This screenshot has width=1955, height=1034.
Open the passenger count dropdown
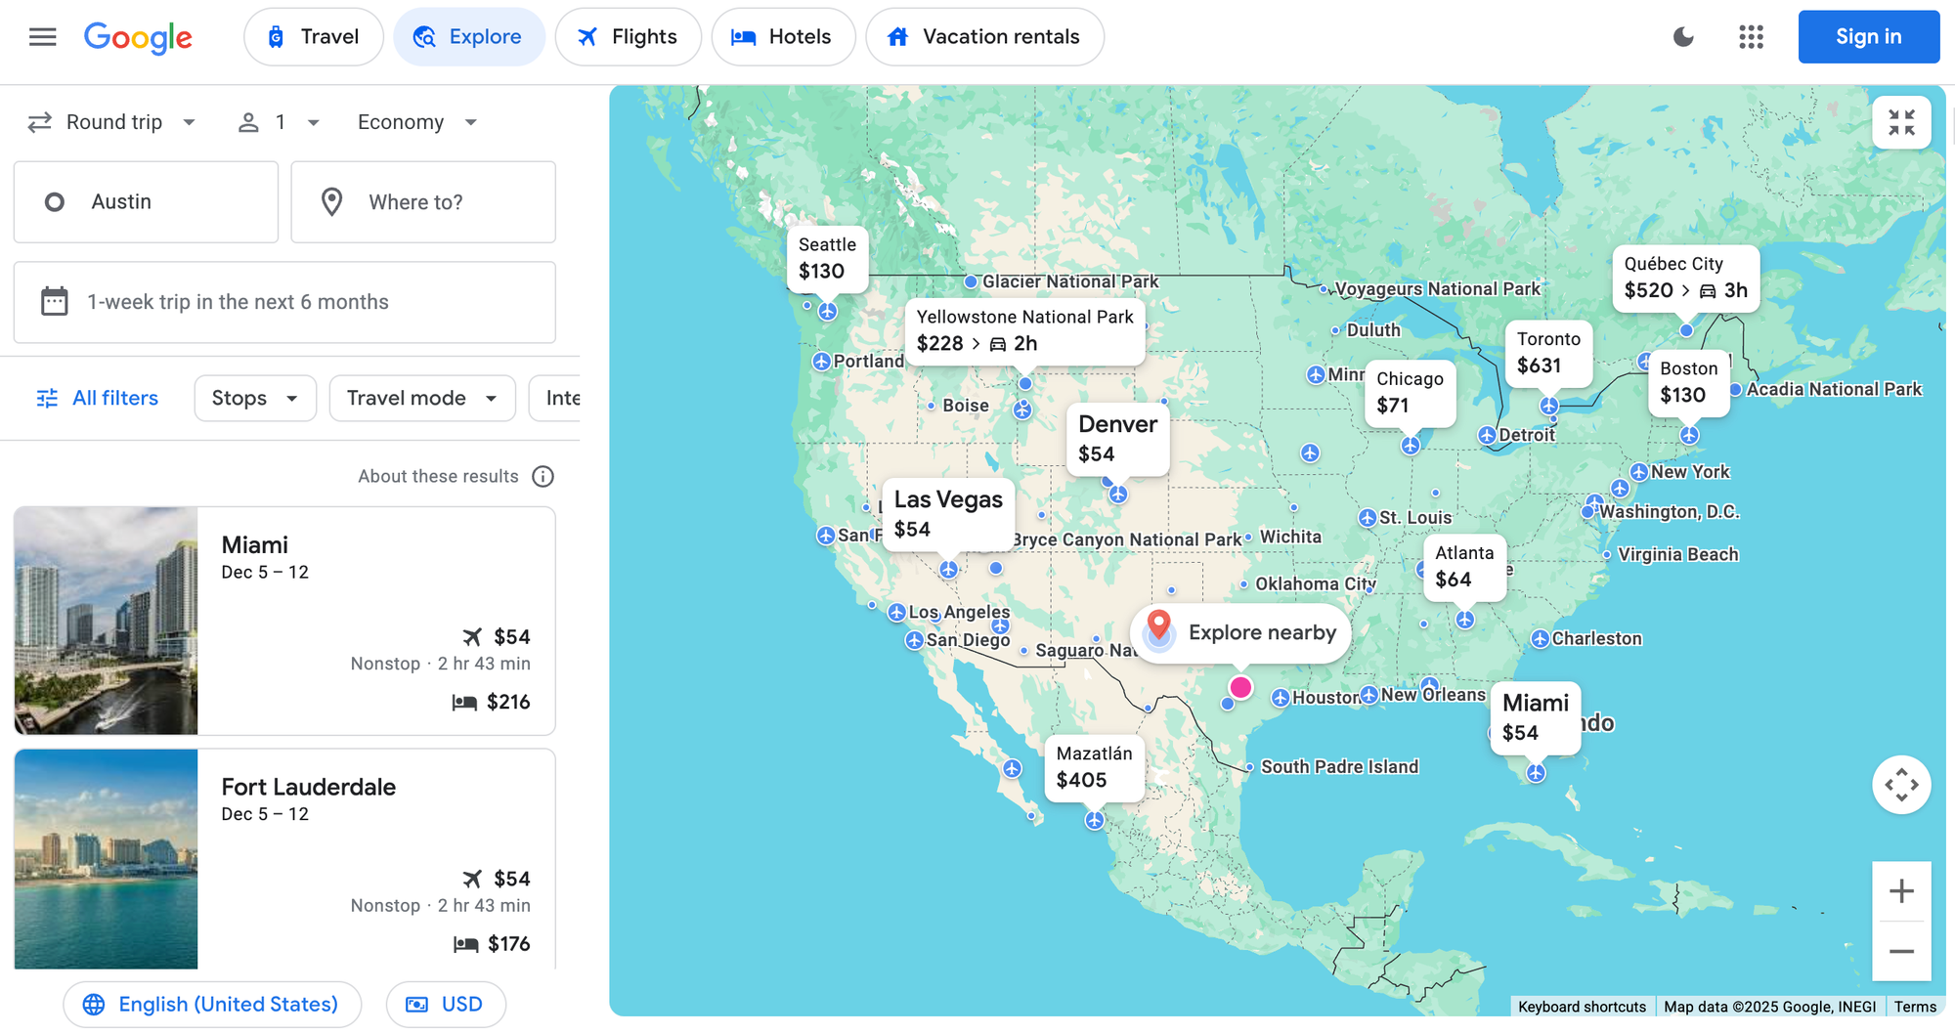pos(280,122)
